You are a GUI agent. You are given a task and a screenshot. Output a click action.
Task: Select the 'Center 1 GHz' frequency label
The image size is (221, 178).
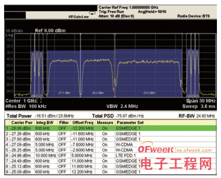click(21, 101)
